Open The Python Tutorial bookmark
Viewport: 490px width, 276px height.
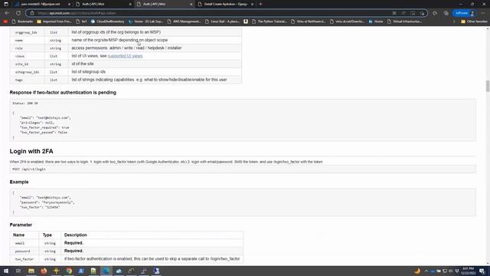(269, 21)
